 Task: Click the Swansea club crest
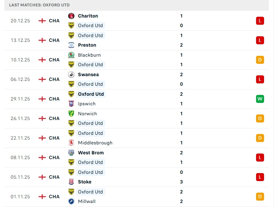point(71,75)
